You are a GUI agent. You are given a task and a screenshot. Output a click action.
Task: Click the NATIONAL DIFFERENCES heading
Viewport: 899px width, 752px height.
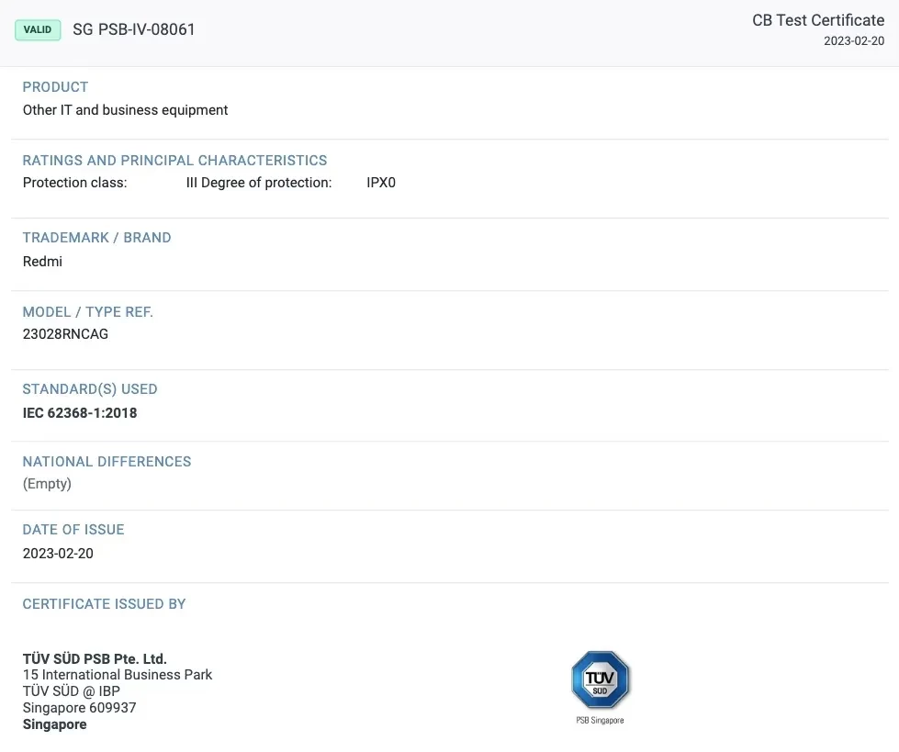(107, 462)
